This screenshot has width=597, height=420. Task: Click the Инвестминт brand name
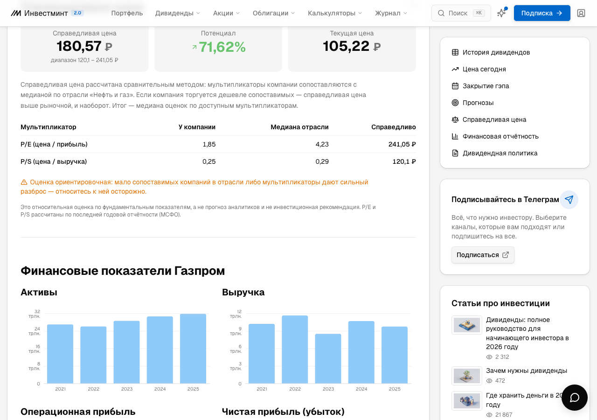tap(46, 13)
